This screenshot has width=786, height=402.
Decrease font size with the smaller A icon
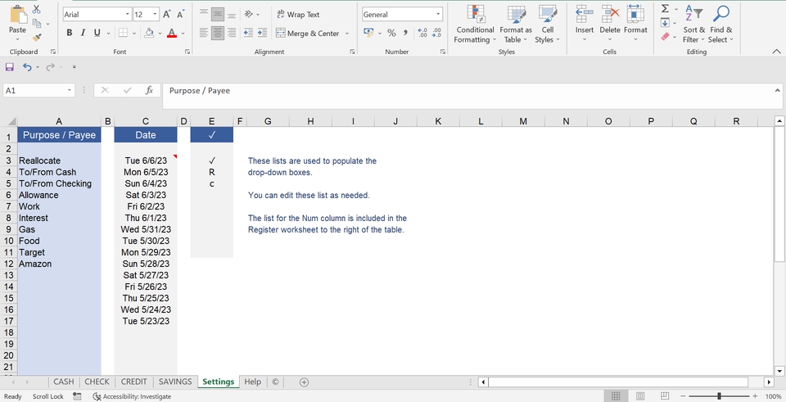point(180,15)
